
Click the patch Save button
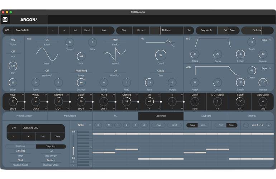pyautogui.click(x=104, y=30)
